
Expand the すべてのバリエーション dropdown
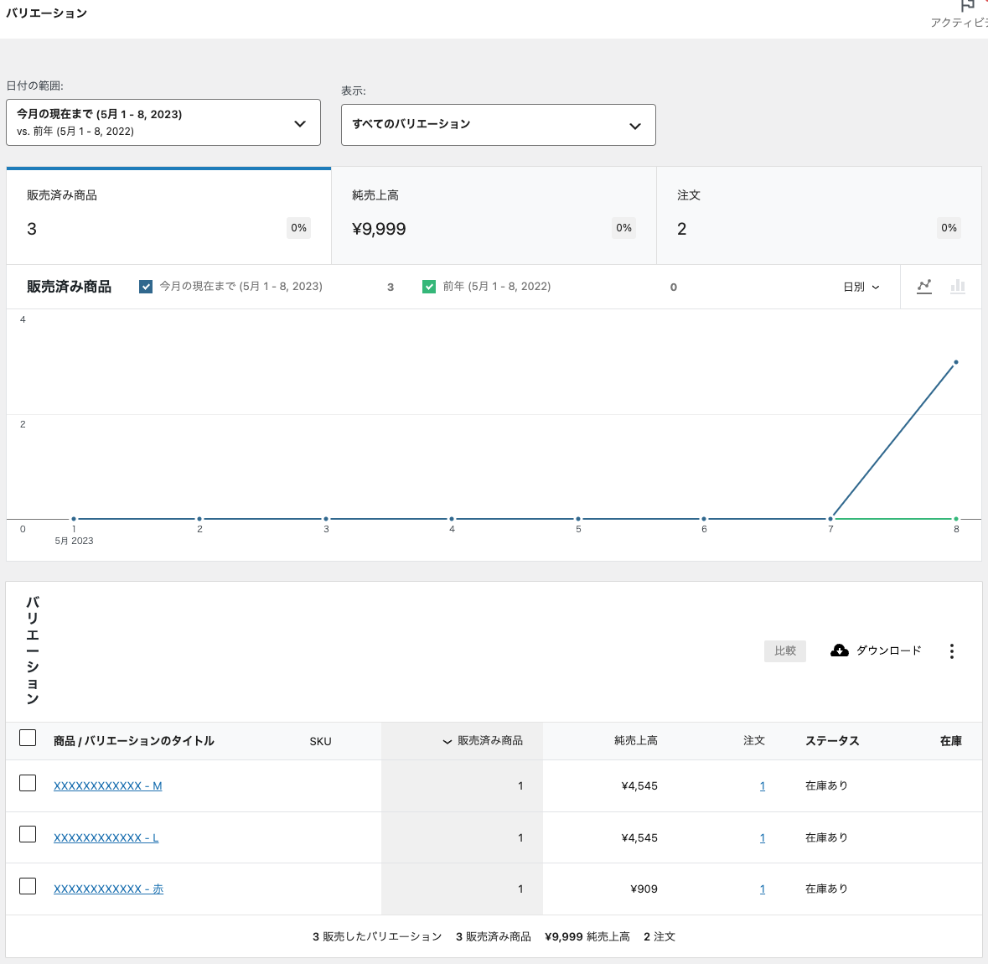[x=498, y=125]
